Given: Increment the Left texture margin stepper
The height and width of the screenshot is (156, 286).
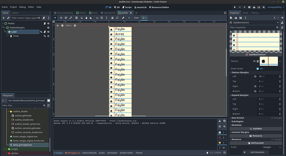Looking at the screenshot, I should pos(280,76).
